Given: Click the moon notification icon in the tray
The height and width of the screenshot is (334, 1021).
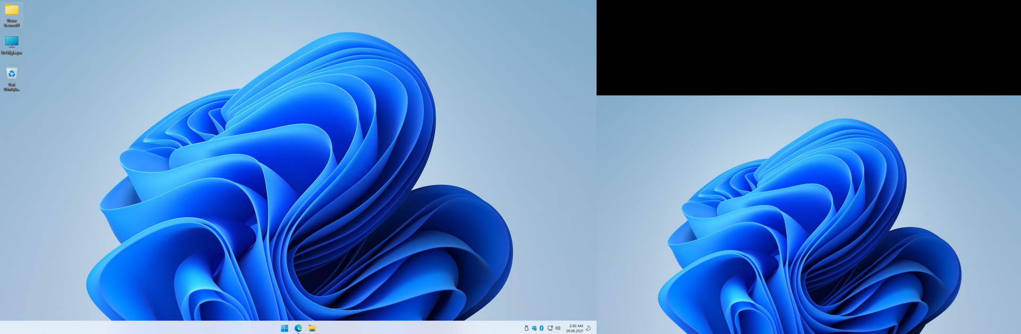Looking at the screenshot, I should [x=589, y=328].
